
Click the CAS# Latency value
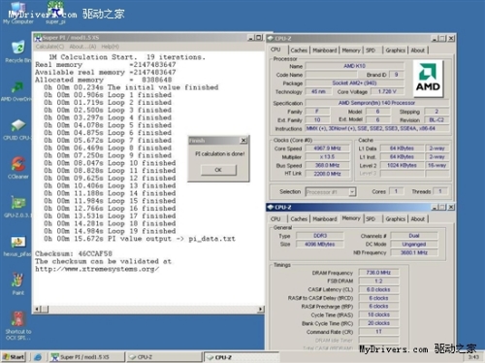click(378, 289)
